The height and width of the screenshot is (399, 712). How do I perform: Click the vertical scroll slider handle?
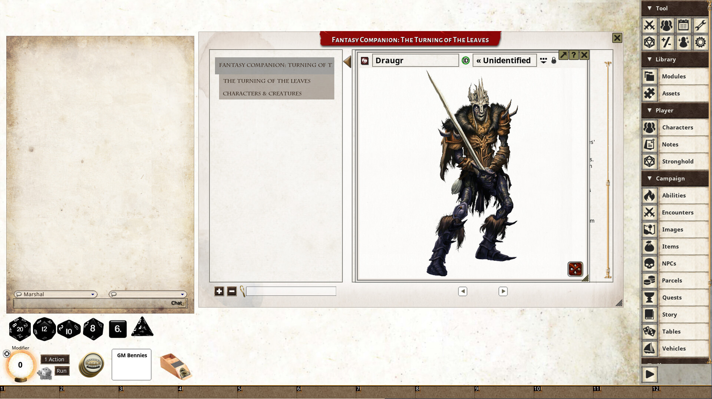608,183
